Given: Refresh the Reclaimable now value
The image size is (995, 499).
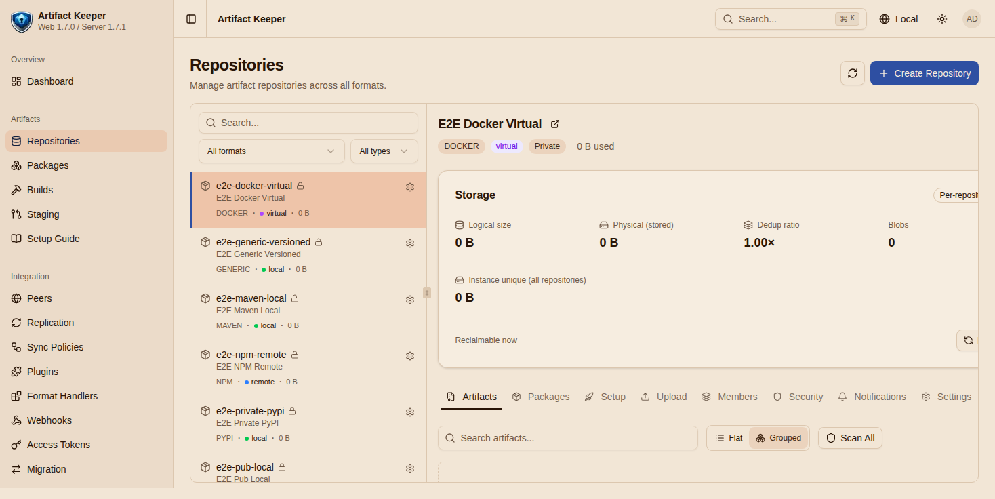Looking at the screenshot, I should [x=968, y=340].
